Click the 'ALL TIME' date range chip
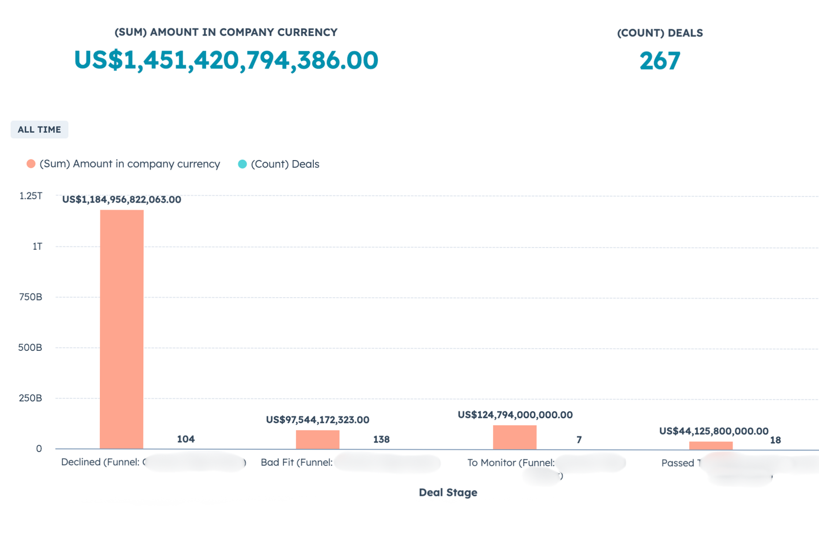The width and height of the screenshot is (819, 538). pos(39,129)
